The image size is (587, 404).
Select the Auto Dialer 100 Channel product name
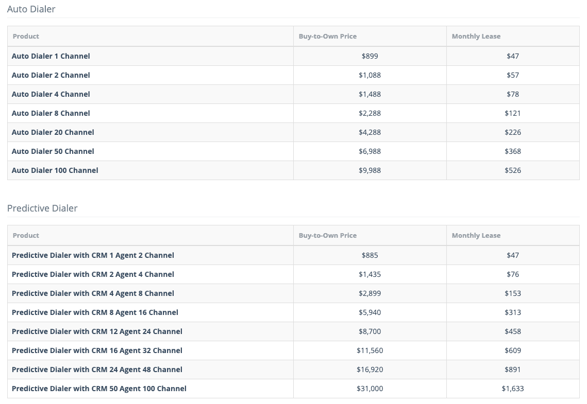[x=55, y=170]
